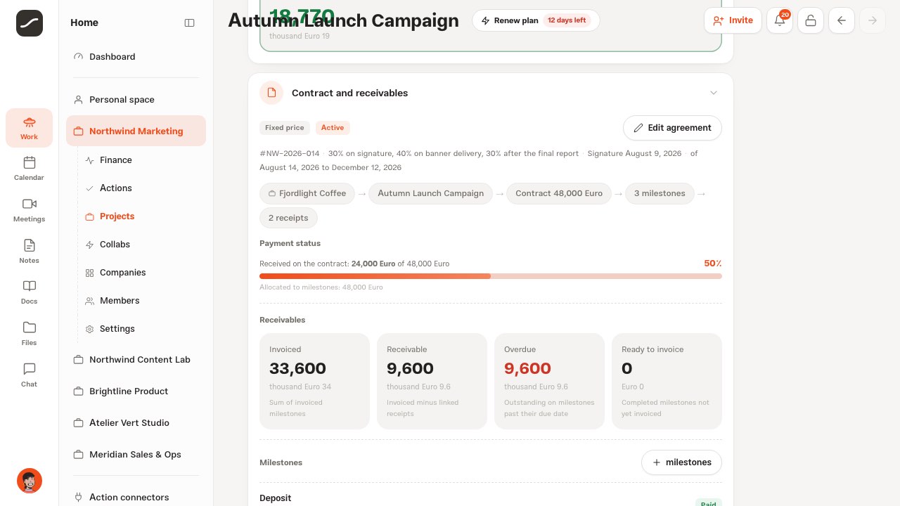Open Actions submenu item
Image resolution: width=900 pixels, height=506 pixels.
pyautogui.click(x=143, y=188)
